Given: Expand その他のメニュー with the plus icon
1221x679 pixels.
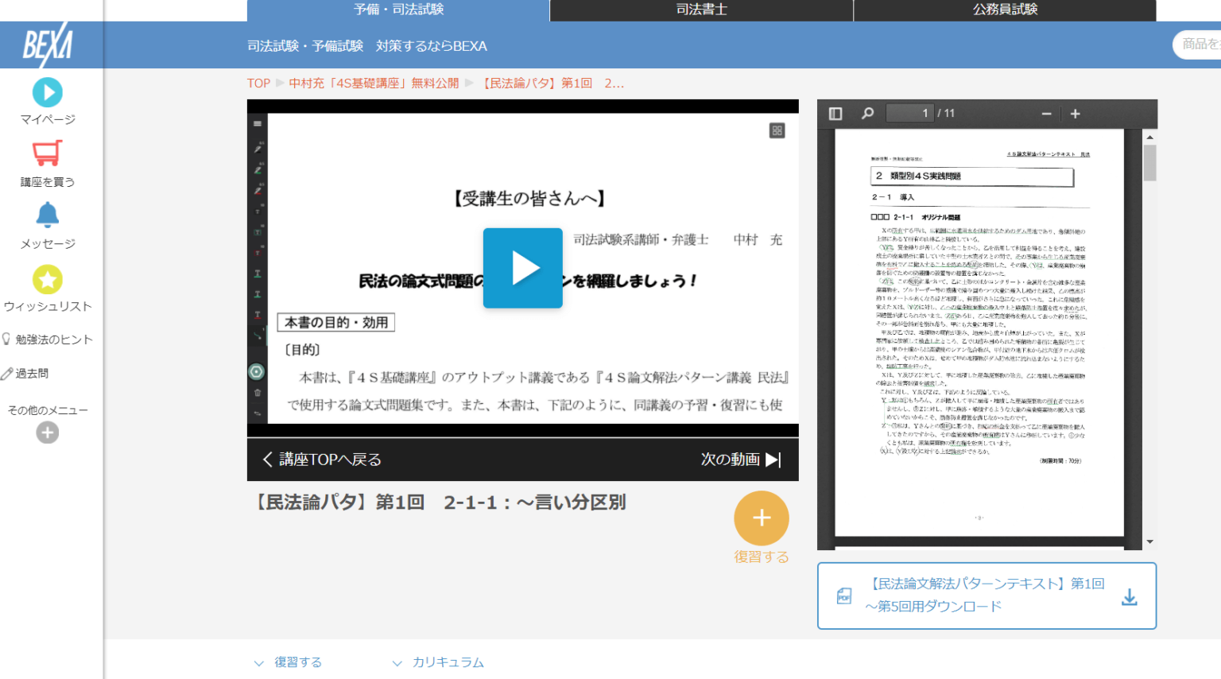Looking at the screenshot, I should click(x=48, y=433).
